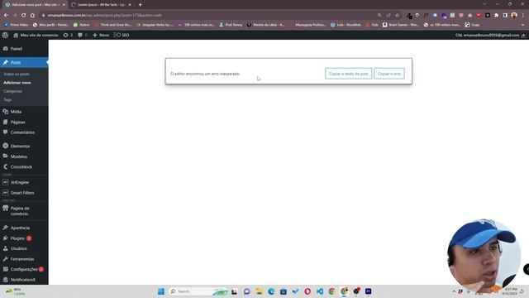Click the Copiar o erro button
The height and width of the screenshot is (298, 529).
point(389,74)
